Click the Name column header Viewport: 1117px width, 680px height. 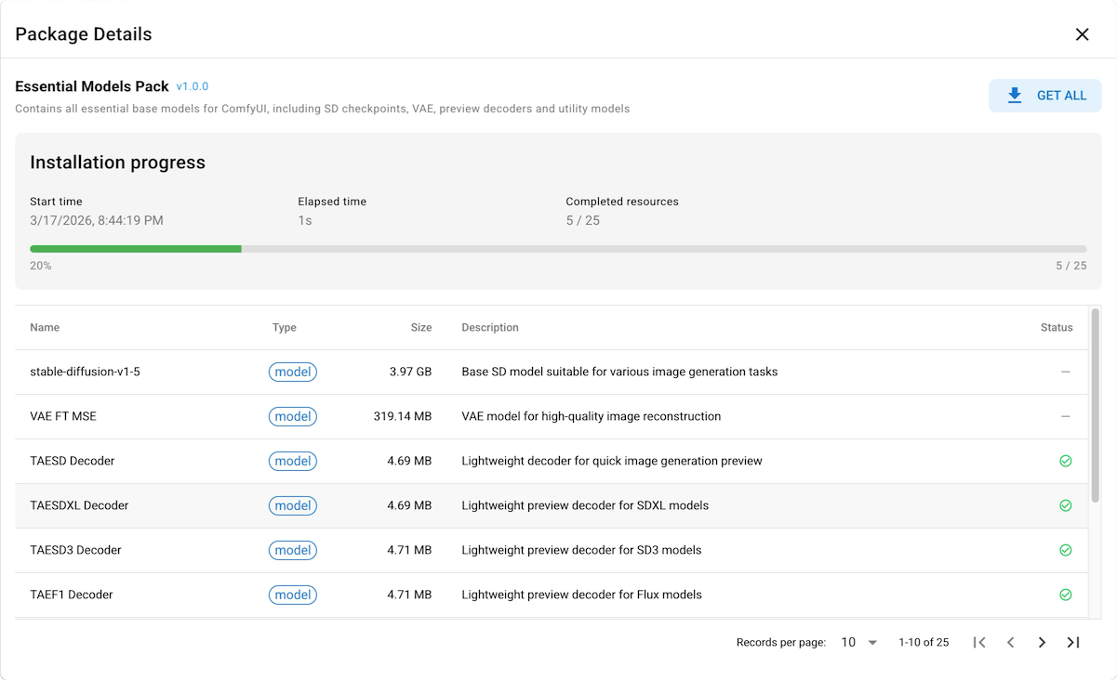(45, 327)
